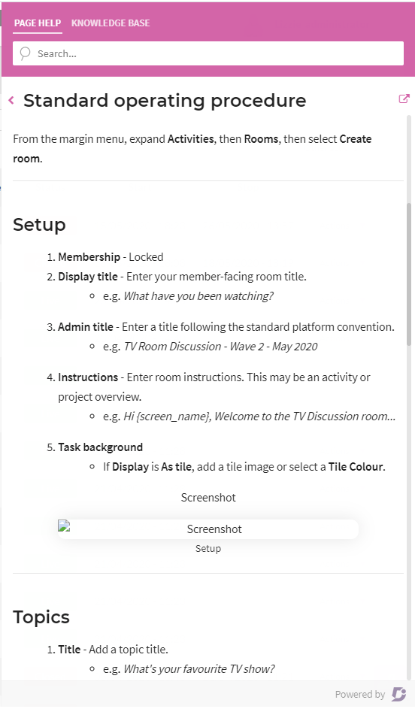Click the bold Membership list item
Screen dimensions: 415x712
coord(89,257)
